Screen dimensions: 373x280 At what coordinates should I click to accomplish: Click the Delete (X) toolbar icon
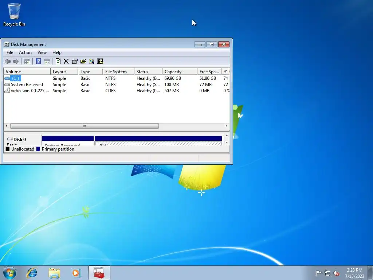point(66,61)
